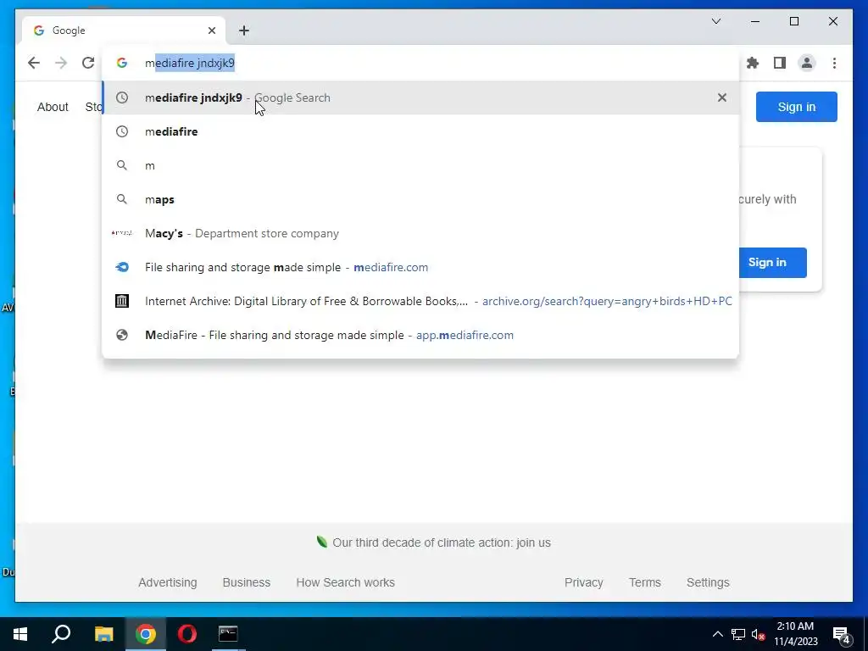Click the Google G icon in address bar

(122, 63)
